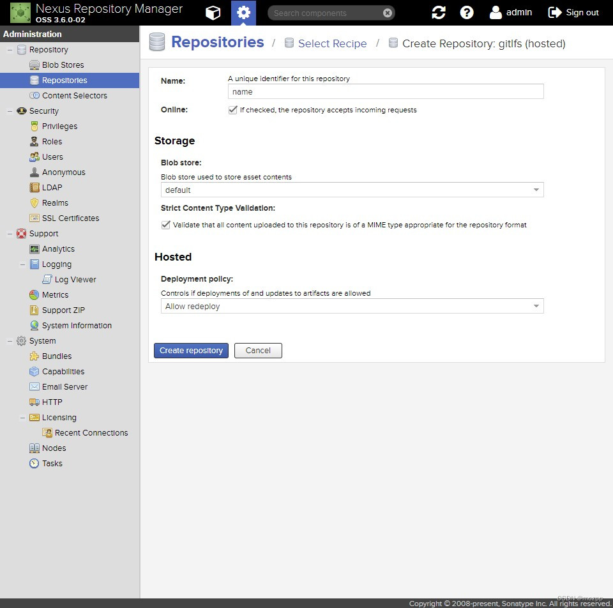Open the Administration gear icon in header
Viewport: 613px width, 608px height.
(x=243, y=13)
